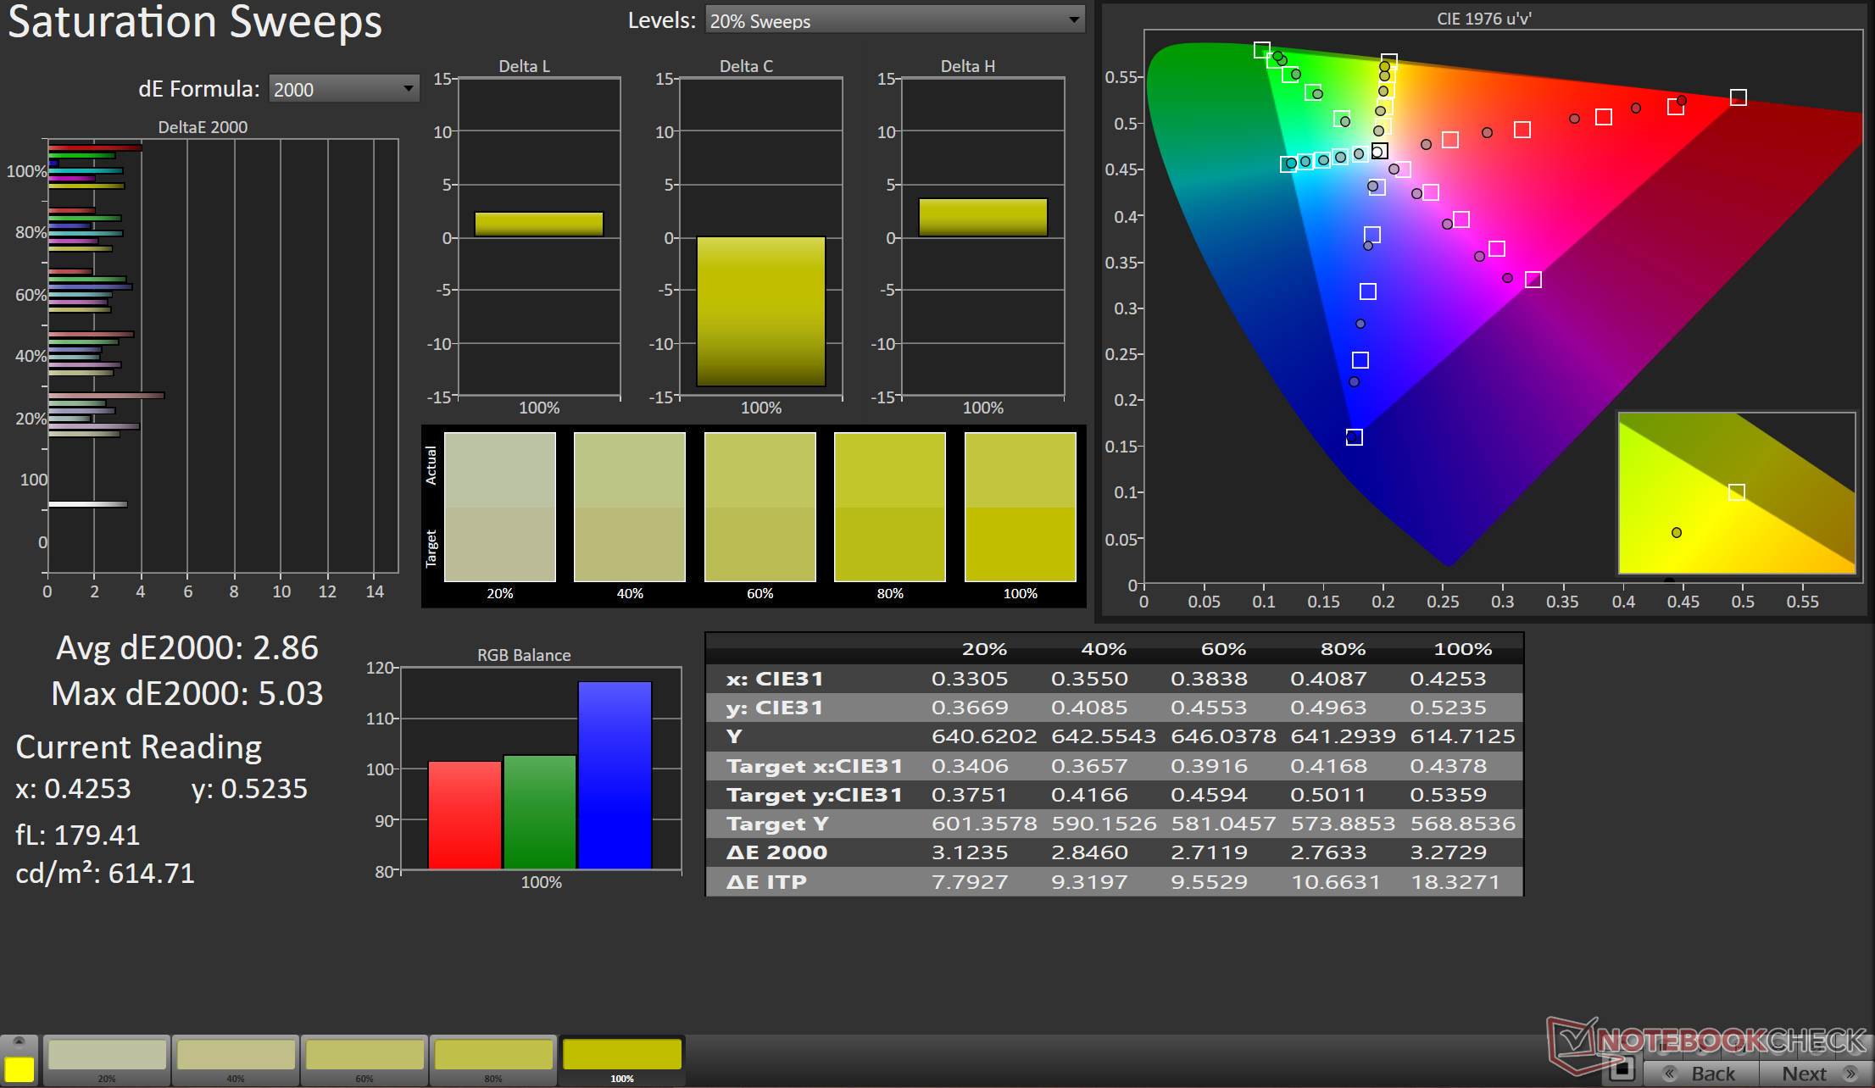Click the Next button
The image size is (1875, 1088).
(1804, 1074)
